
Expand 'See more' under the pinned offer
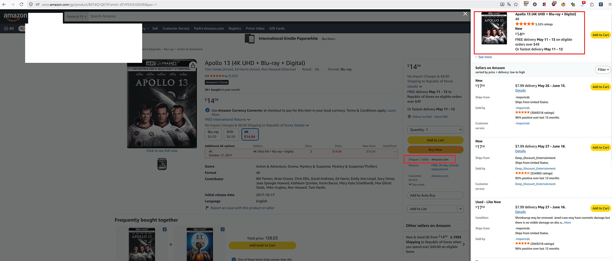[484, 57]
